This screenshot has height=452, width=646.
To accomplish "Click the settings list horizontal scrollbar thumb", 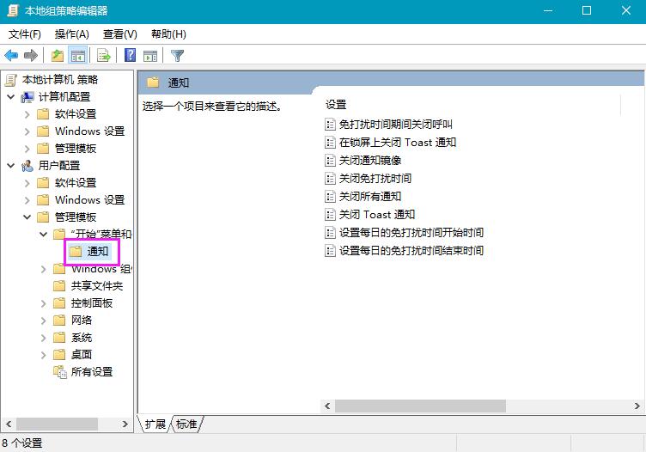I will coord(420,406).
